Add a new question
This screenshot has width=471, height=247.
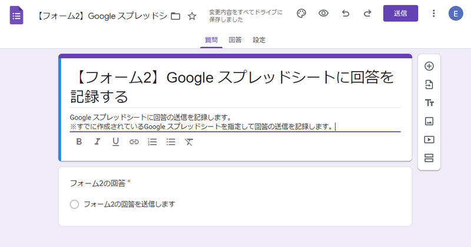coord(429,66)
